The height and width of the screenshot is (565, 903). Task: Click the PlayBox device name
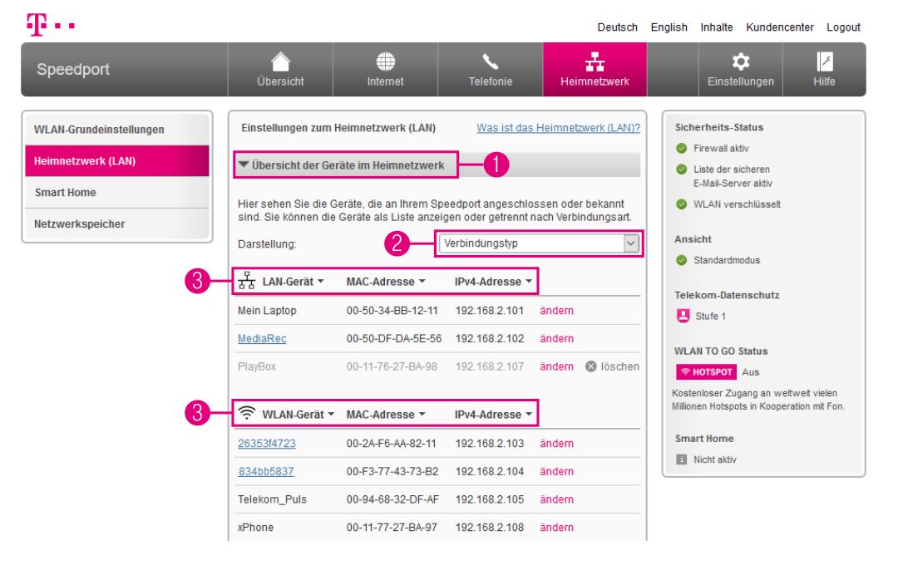[x=257, y=366]
